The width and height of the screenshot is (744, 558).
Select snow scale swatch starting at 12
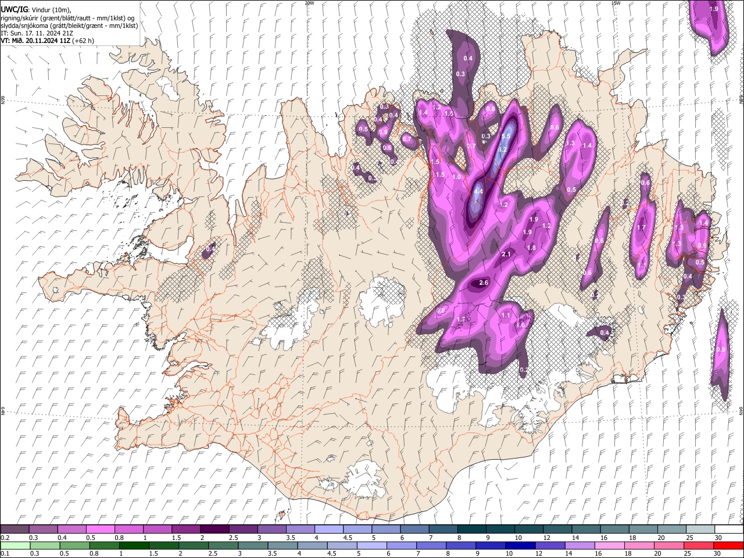[557, 530]
